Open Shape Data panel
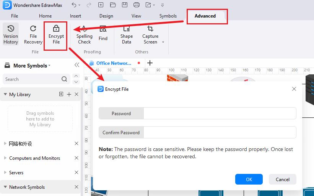Screen dimensions: 314x196 pyautogui.click(x=127, y=35)
